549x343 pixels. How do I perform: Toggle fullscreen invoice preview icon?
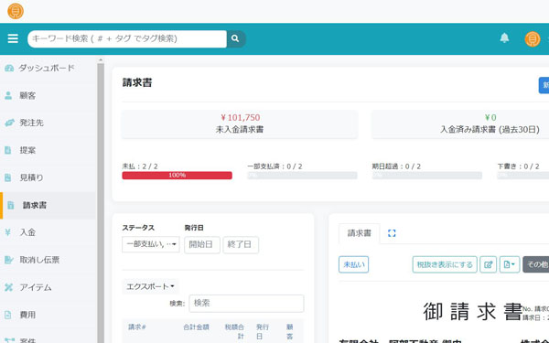pyautogui.click(x=392, y=233)
